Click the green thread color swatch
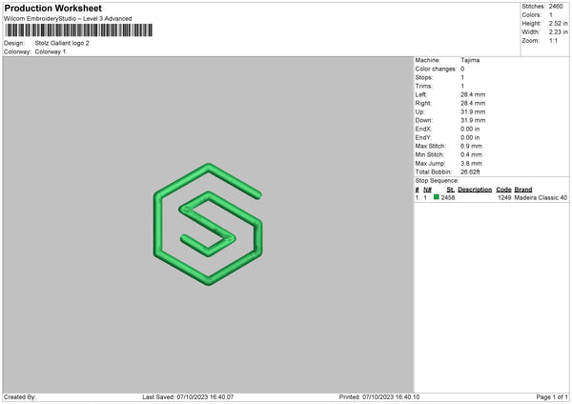This screenshot has height=404, width=572. click(437, 197)
